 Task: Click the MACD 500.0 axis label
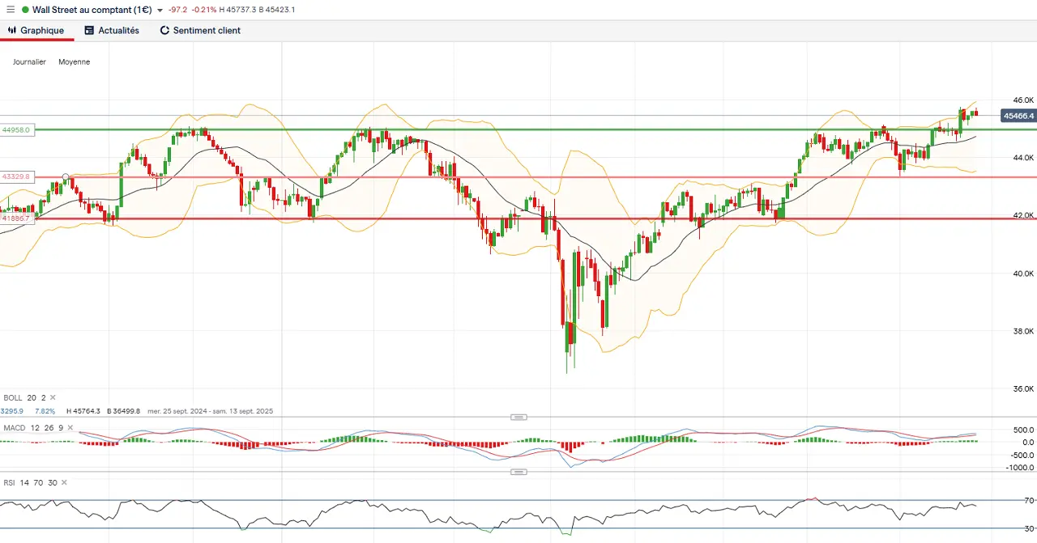click(x=1024, y=430)
